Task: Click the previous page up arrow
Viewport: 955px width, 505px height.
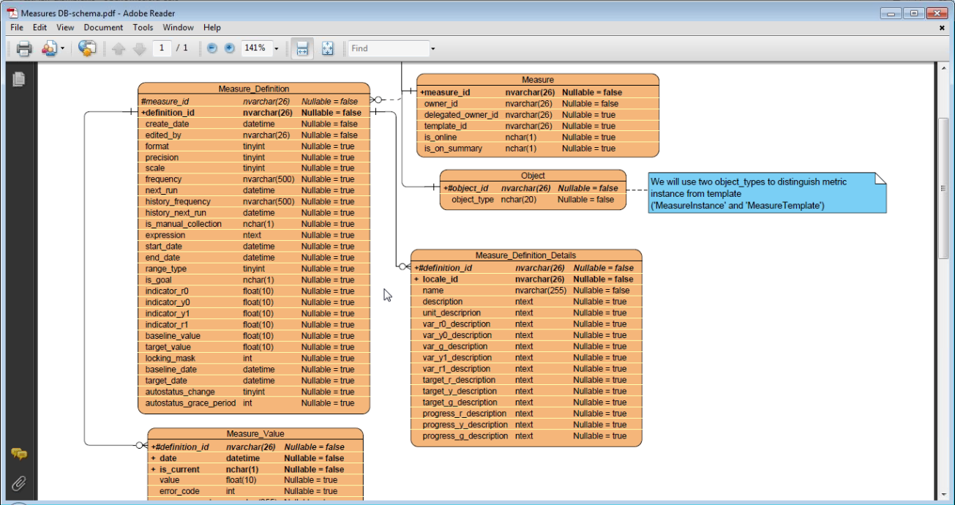Action: pos(119,48)
